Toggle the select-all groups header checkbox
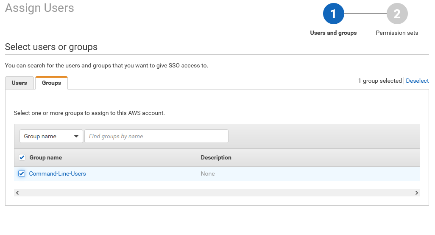This screenshot has height=235, width=435. click(22, 157)
